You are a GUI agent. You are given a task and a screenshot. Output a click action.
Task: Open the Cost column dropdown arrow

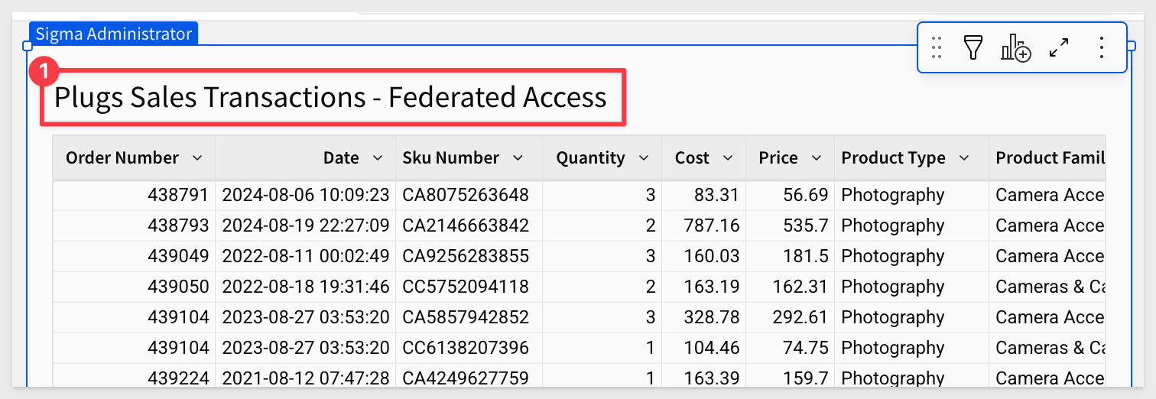[x=728, y=158]
